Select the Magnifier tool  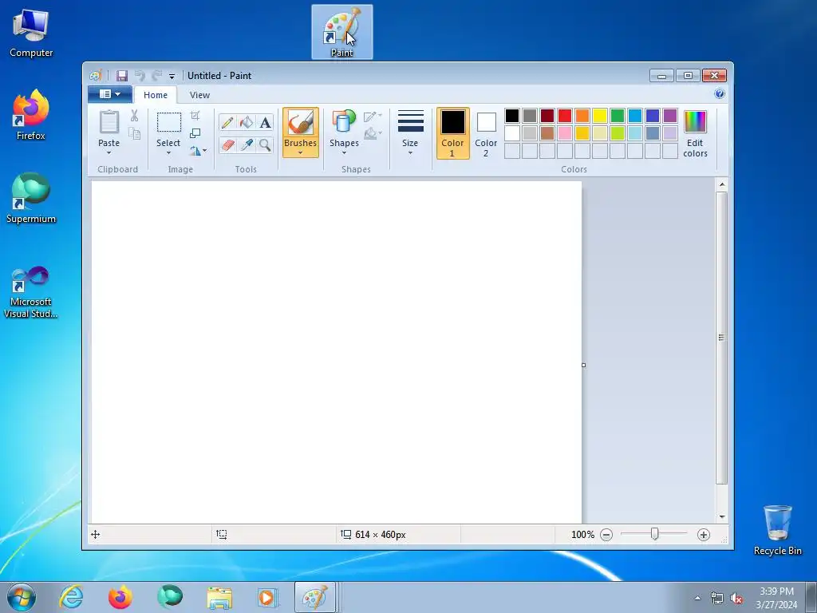265,144
